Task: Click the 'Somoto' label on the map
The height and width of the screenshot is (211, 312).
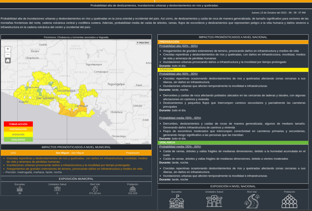Action: pyautogui.click(x=138, y=106)
